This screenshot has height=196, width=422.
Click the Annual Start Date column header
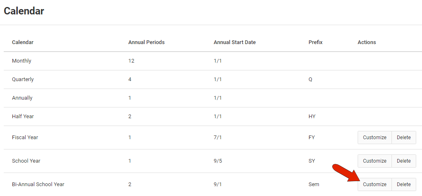click(x=235, y=42)
